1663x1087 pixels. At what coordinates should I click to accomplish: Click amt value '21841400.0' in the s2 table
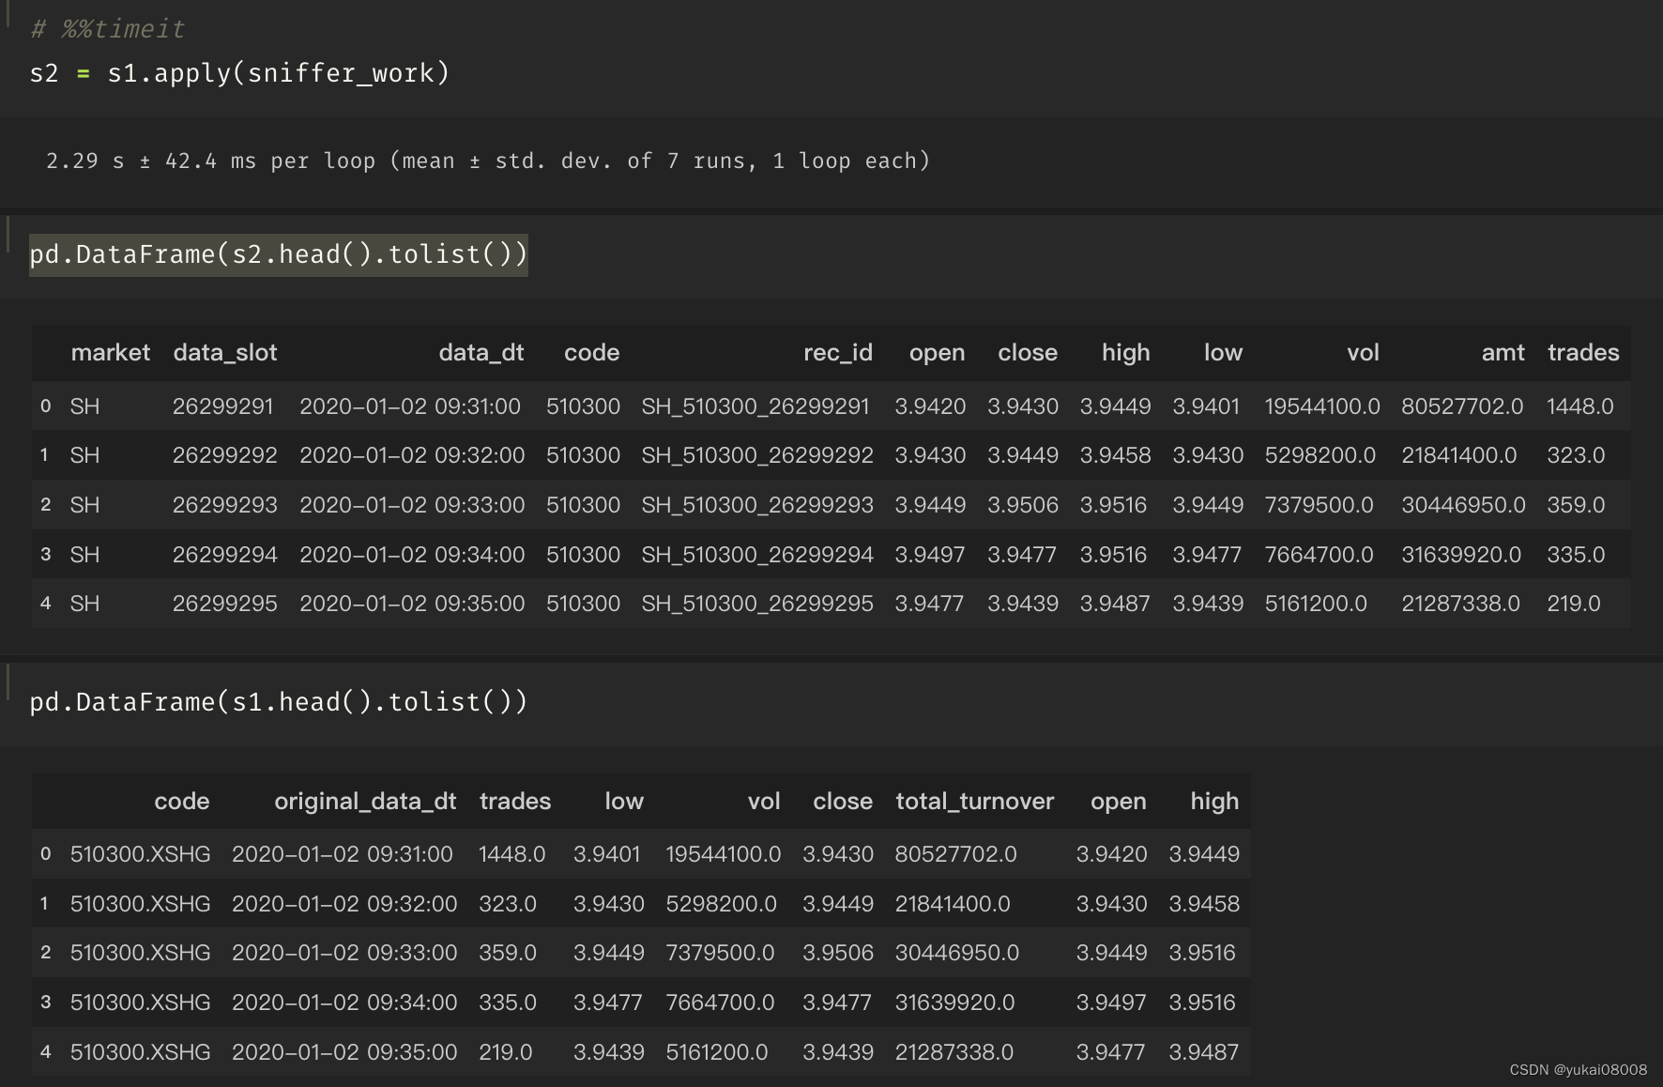pos(1459,455)
